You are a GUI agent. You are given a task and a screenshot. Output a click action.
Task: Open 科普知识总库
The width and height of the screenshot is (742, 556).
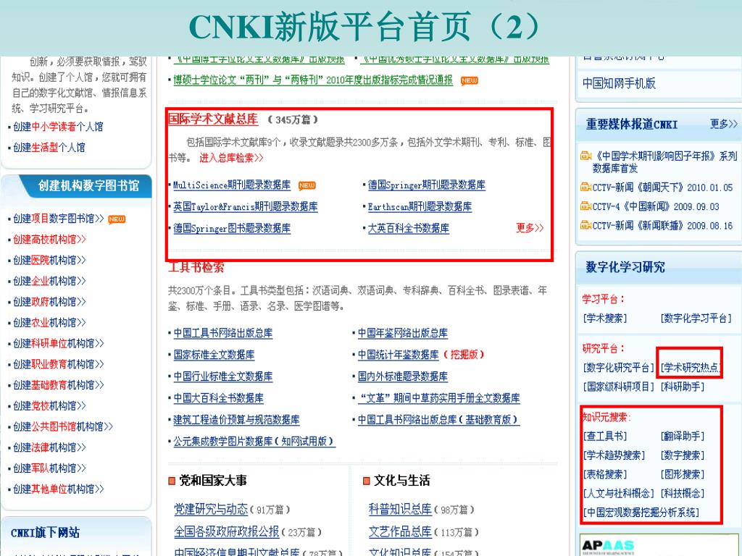click(x=400, y=509)
